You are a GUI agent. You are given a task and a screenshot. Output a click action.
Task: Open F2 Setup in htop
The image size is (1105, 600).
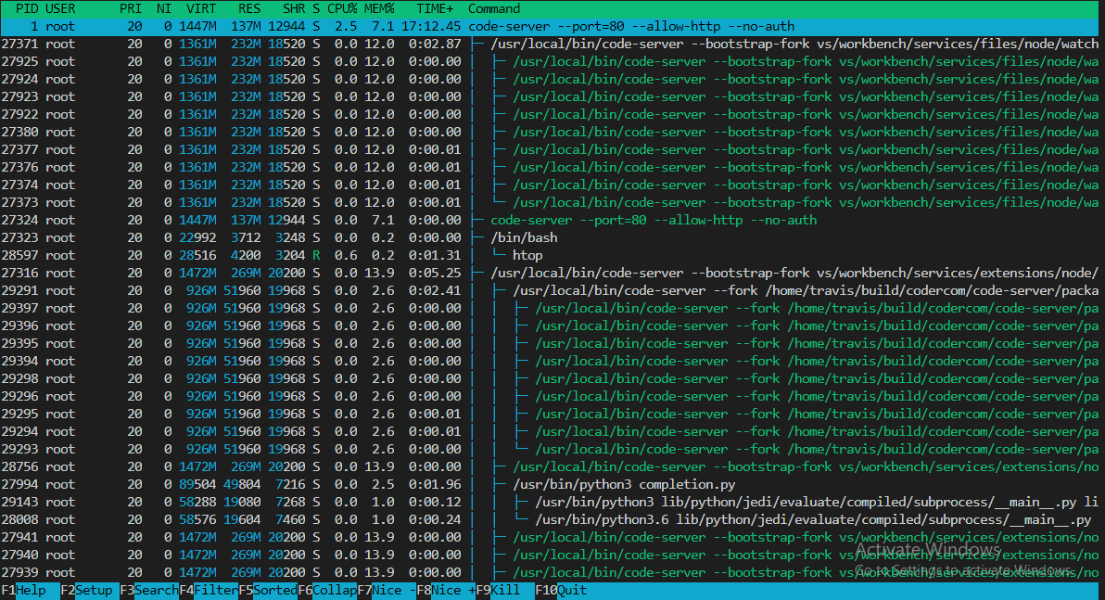[x=86, y=590]
